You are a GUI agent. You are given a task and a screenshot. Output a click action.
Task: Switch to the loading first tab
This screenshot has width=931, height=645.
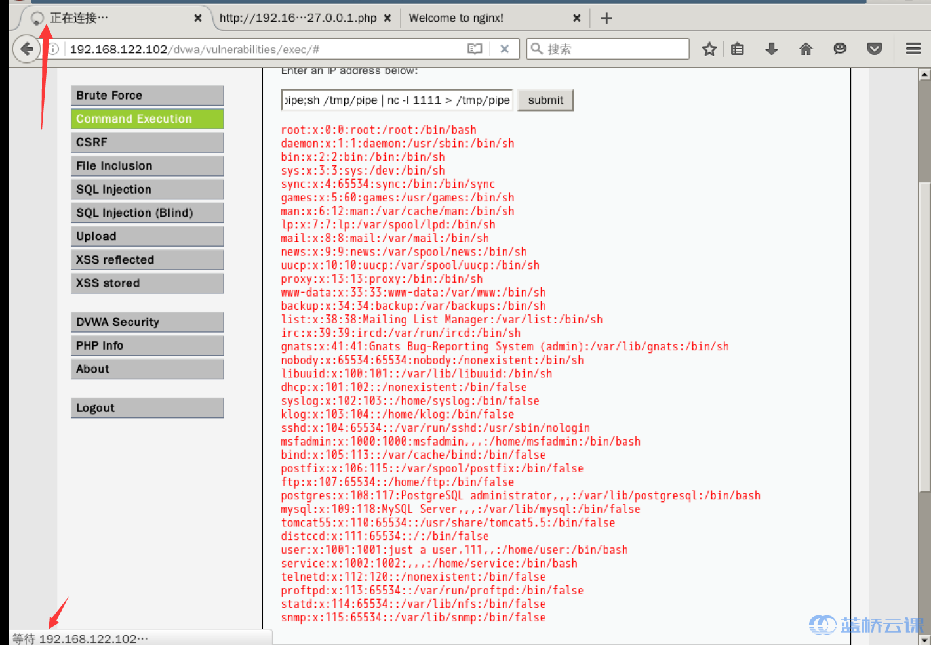(111, 18)
